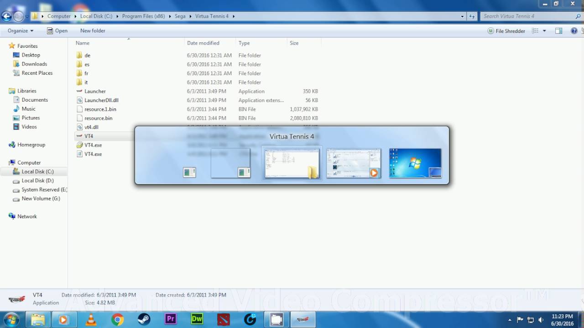Open Google Chrome from the taskbar
584x328 pixels.
pos(117,320)
